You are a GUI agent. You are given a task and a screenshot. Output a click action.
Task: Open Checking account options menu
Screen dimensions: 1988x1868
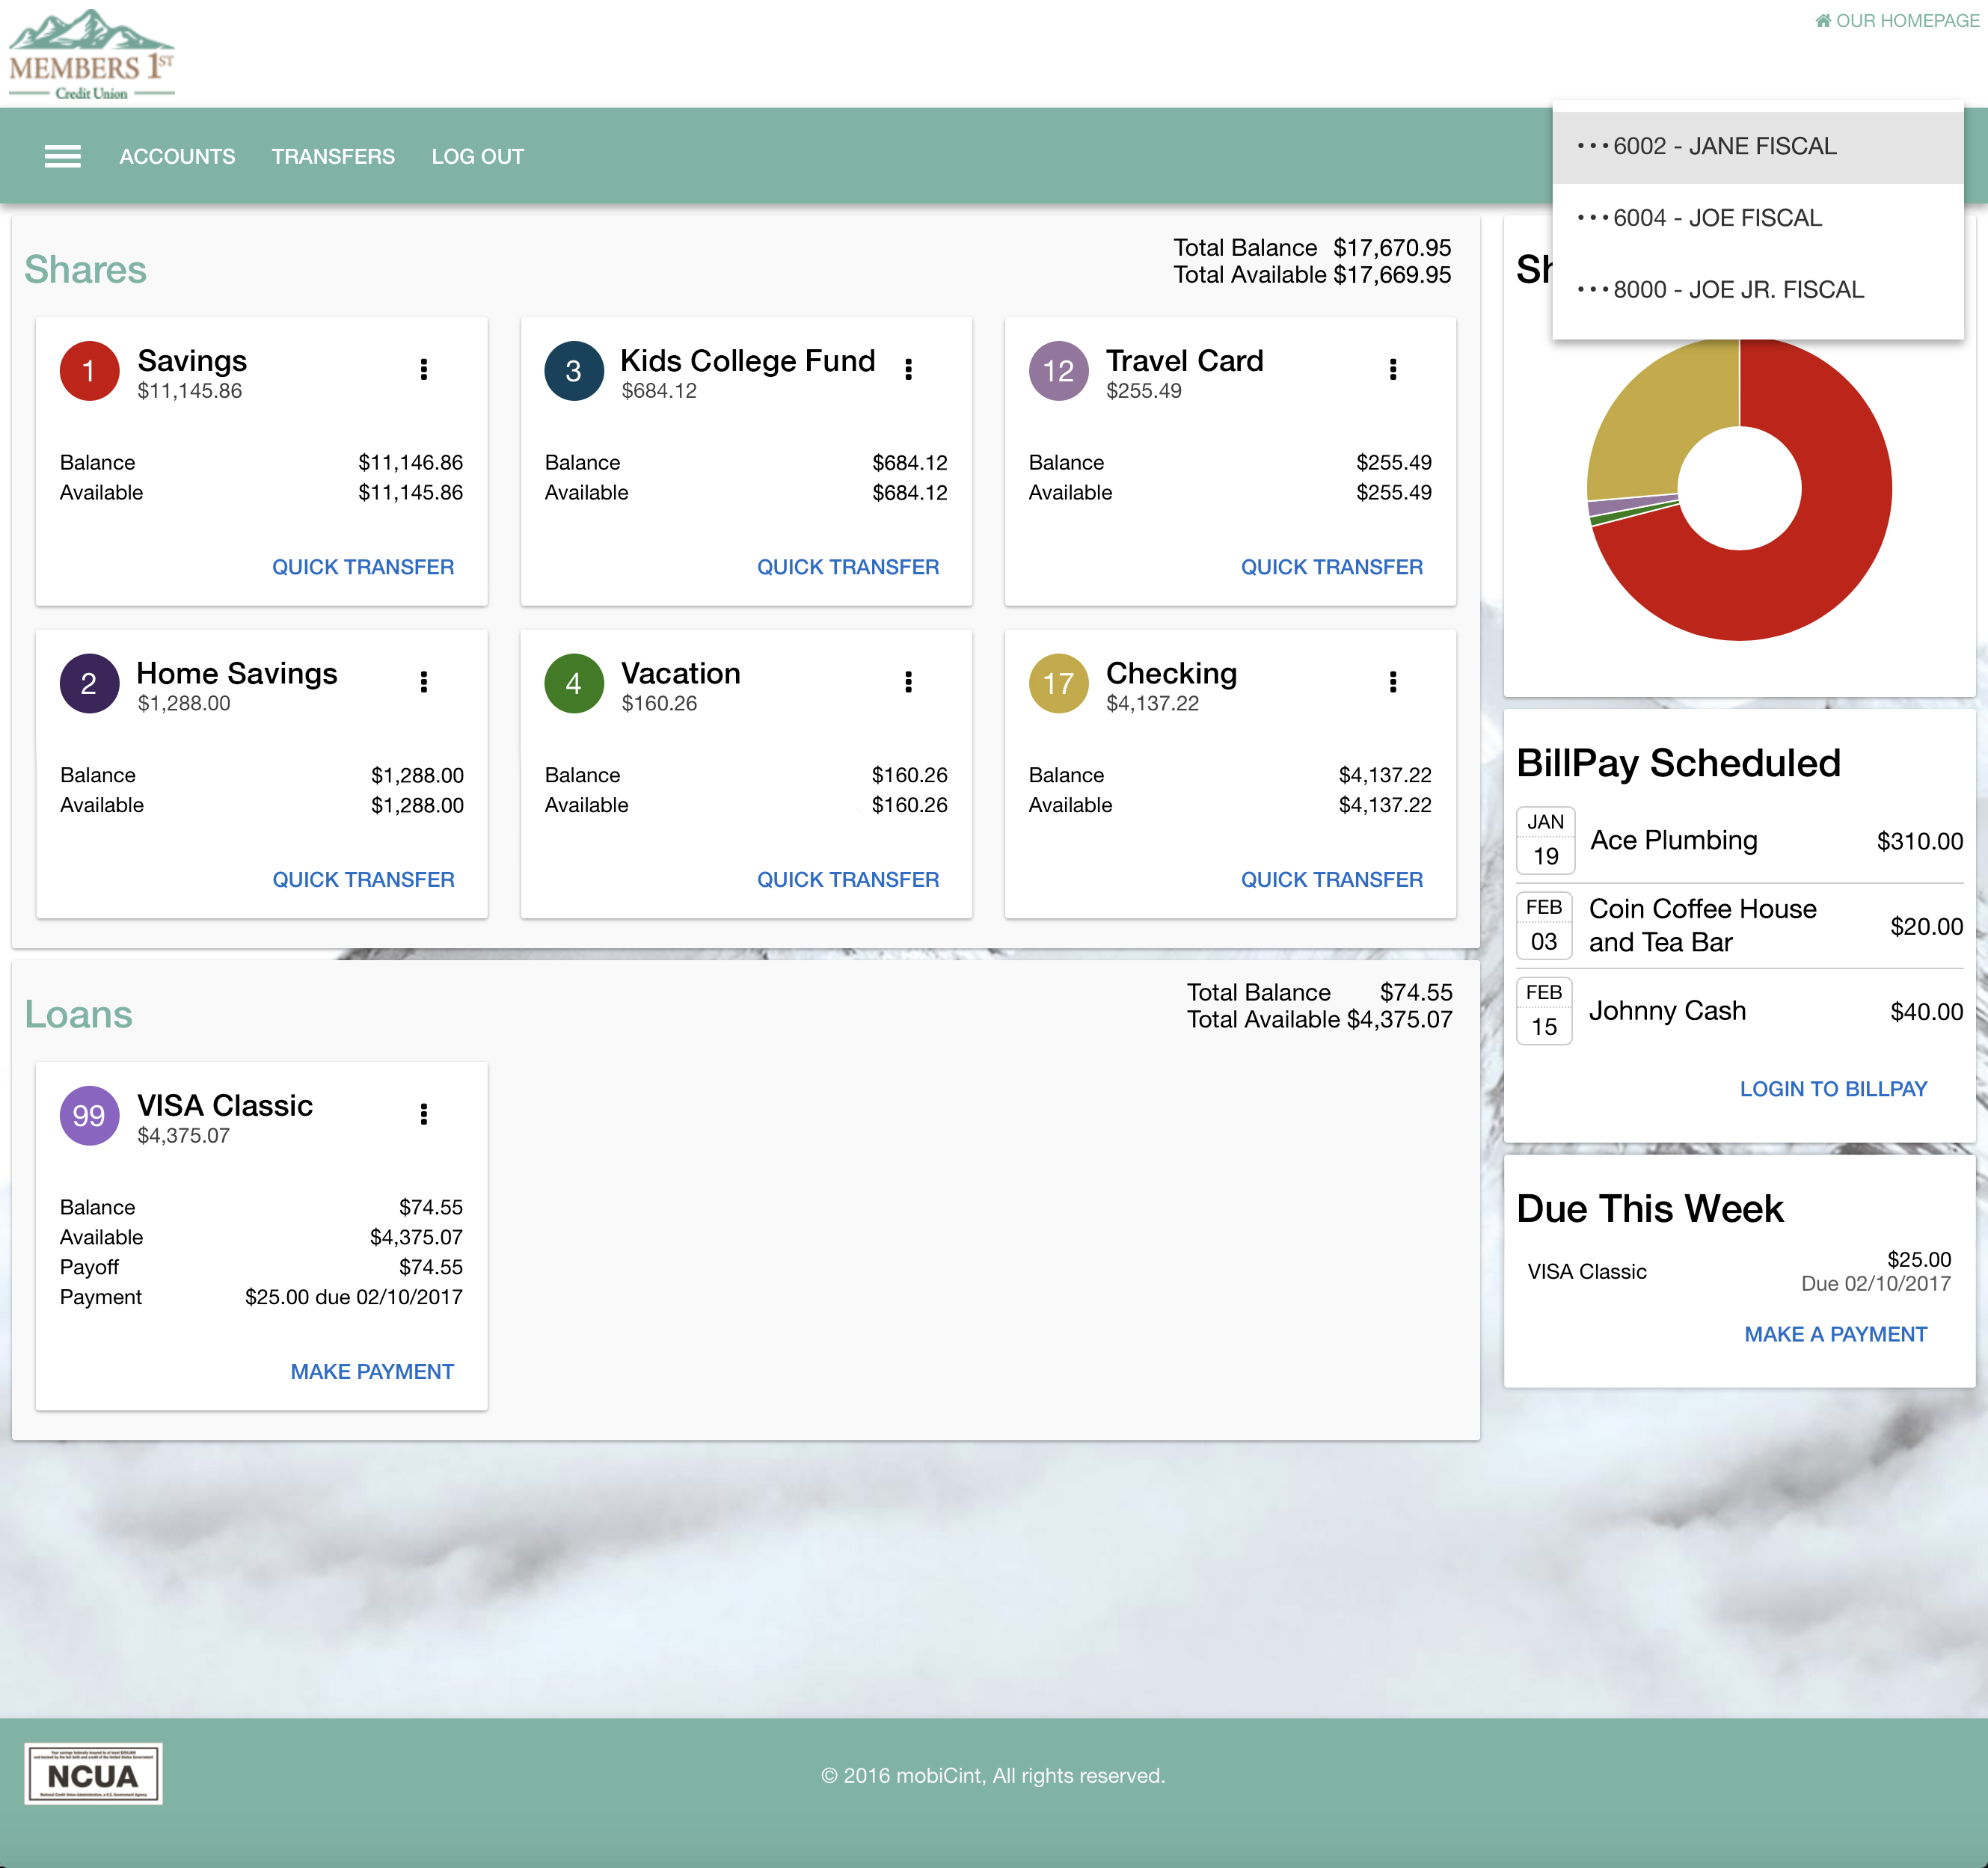coord(1392,682)
